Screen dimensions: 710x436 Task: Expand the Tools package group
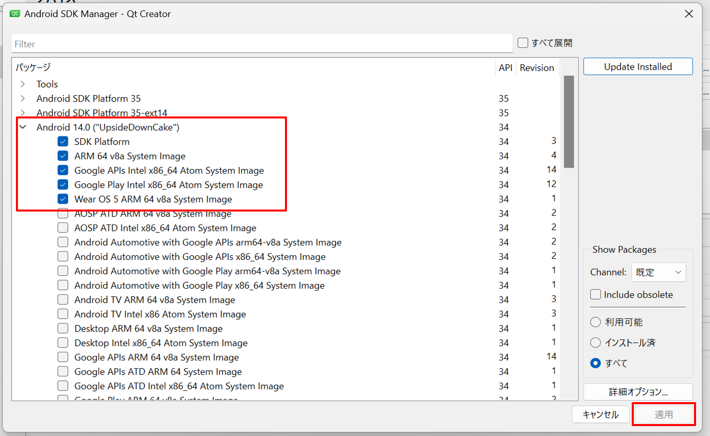pyautogui.click(x=23, y=84)
